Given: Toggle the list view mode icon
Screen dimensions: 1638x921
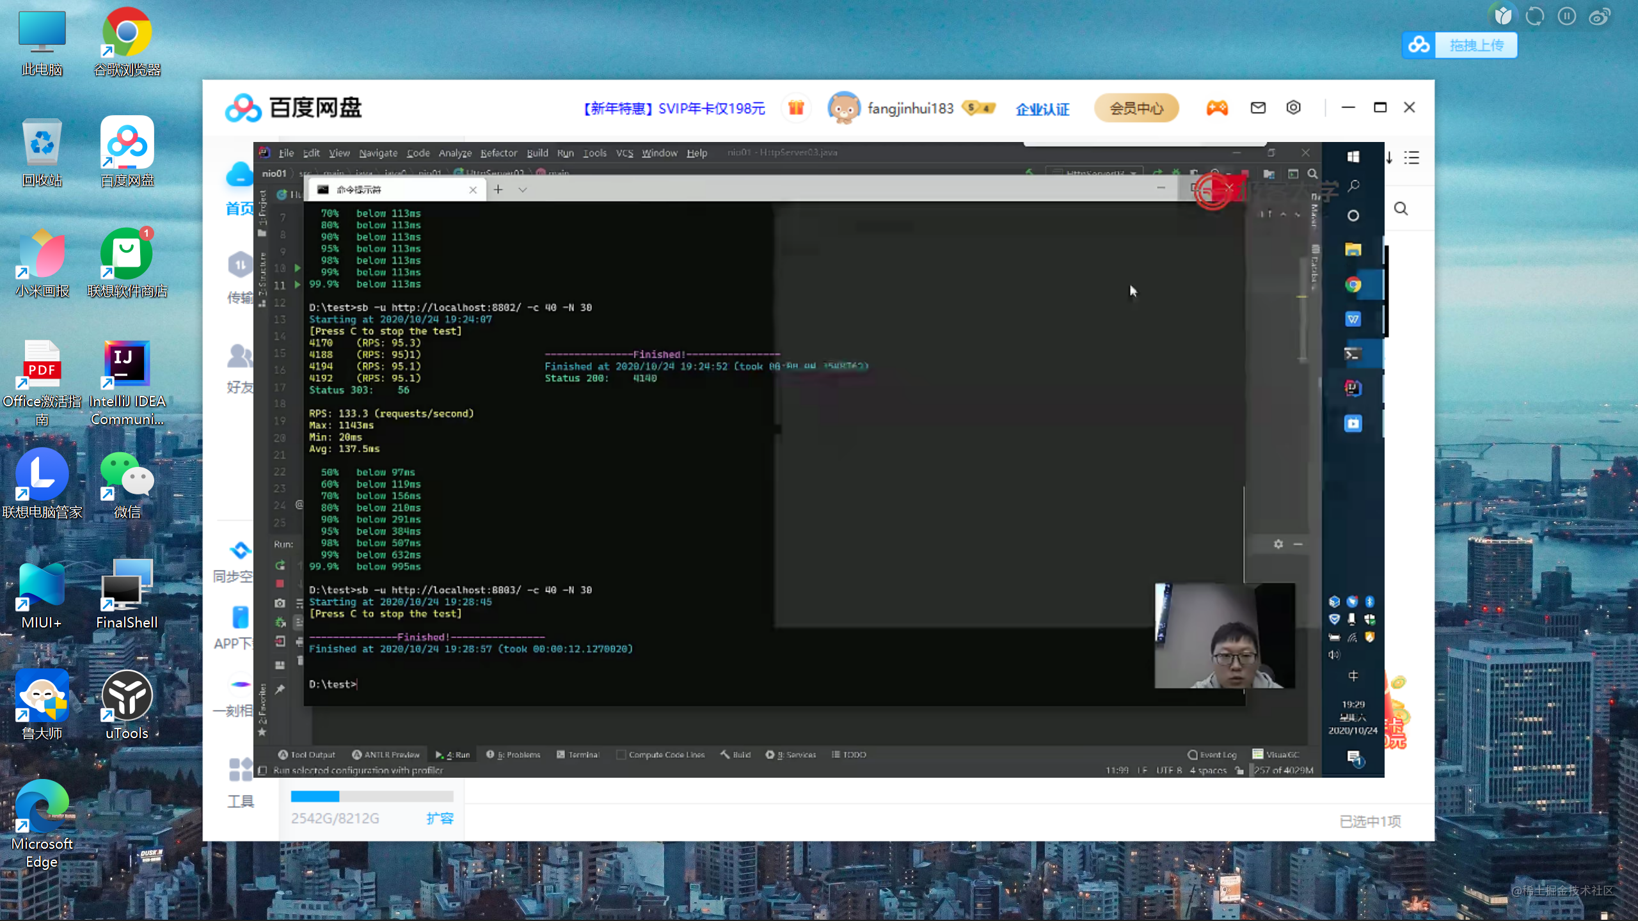Looking at the screenshot, I should (1411, 158).
